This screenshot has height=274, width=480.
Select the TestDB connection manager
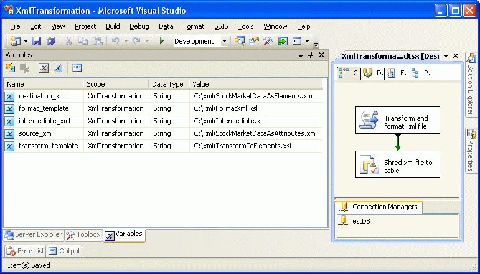355,220
